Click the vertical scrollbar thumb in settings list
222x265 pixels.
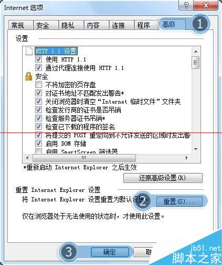(195, 63)
